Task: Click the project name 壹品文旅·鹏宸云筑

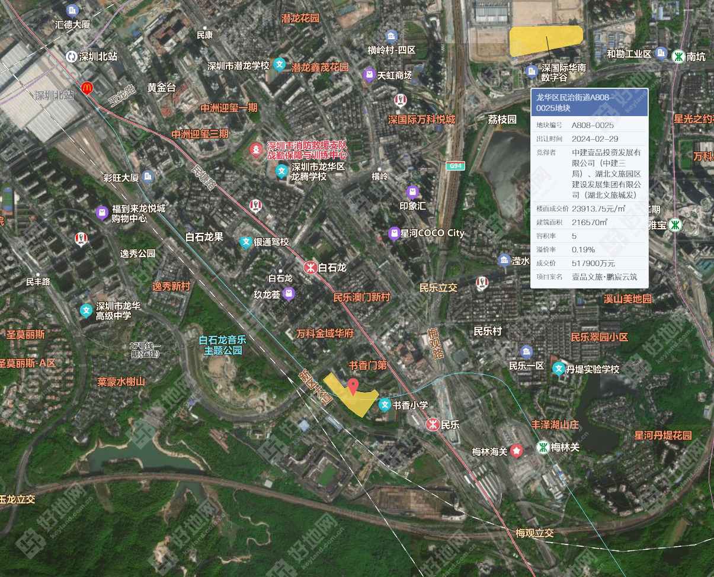Action: (604, 277)
